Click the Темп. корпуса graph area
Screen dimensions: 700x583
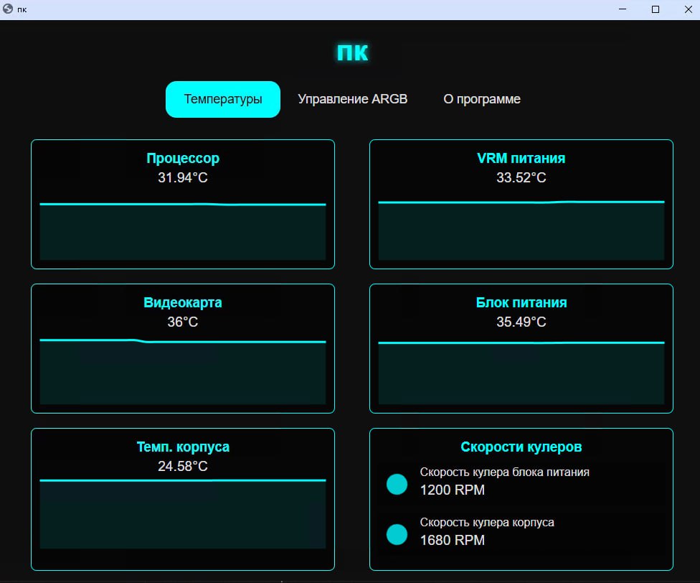point(183,513)
